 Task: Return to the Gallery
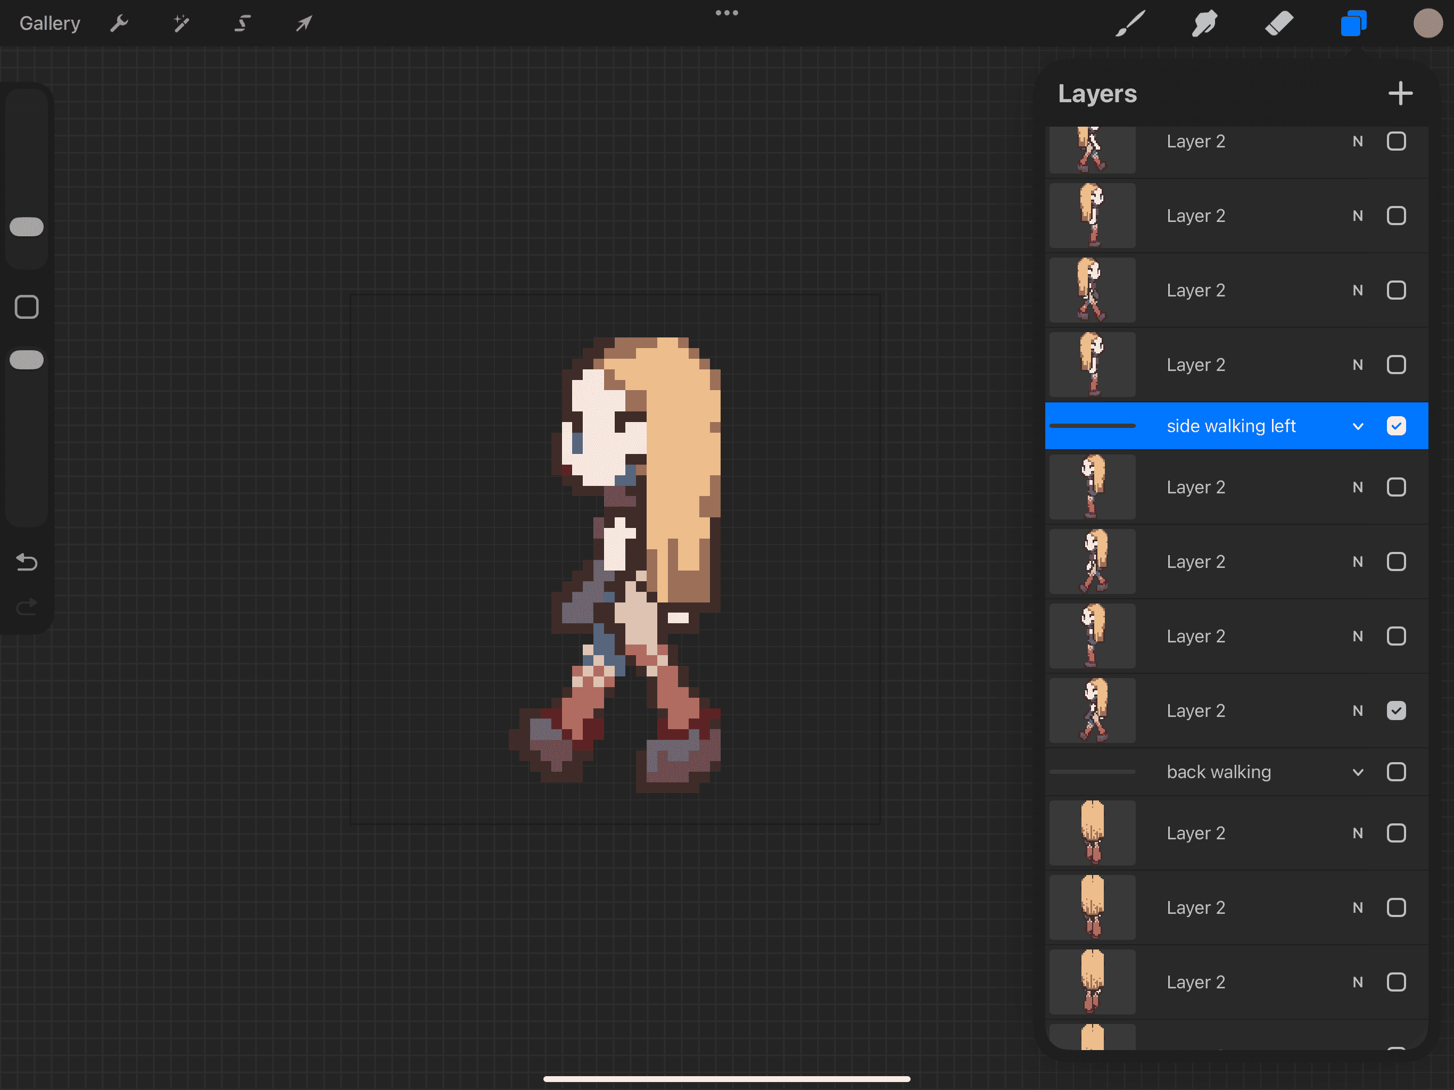49,23
